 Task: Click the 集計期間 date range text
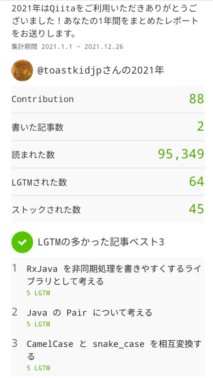[67, 47]
